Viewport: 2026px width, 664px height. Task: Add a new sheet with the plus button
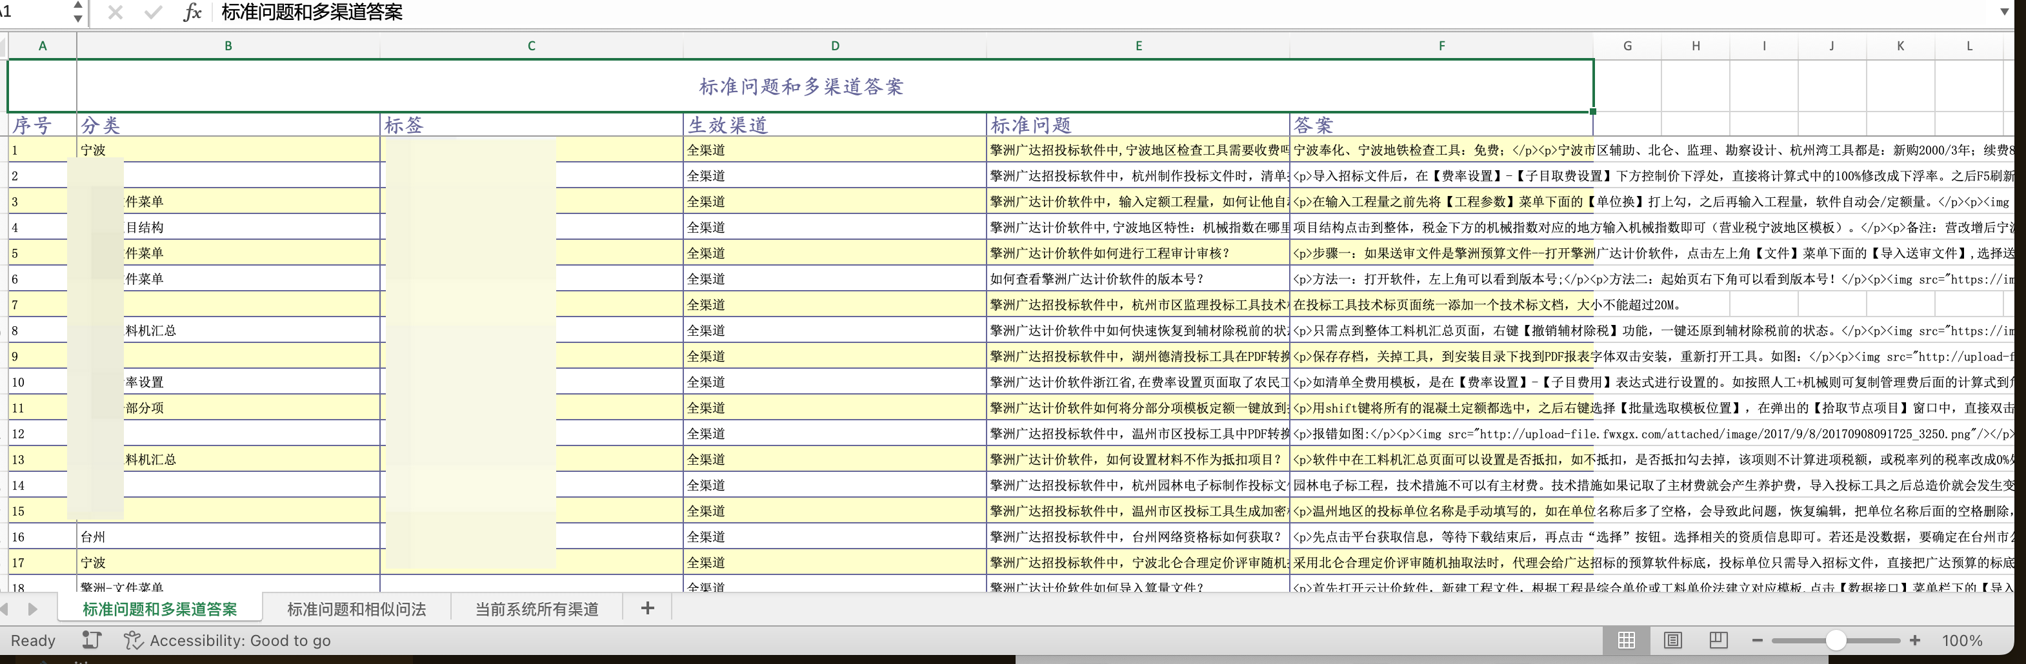(647, 607)
